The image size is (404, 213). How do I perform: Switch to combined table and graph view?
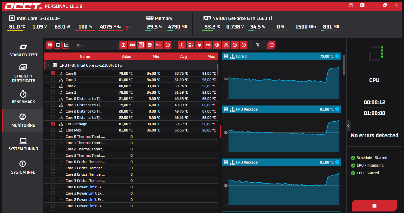[50, 45]
